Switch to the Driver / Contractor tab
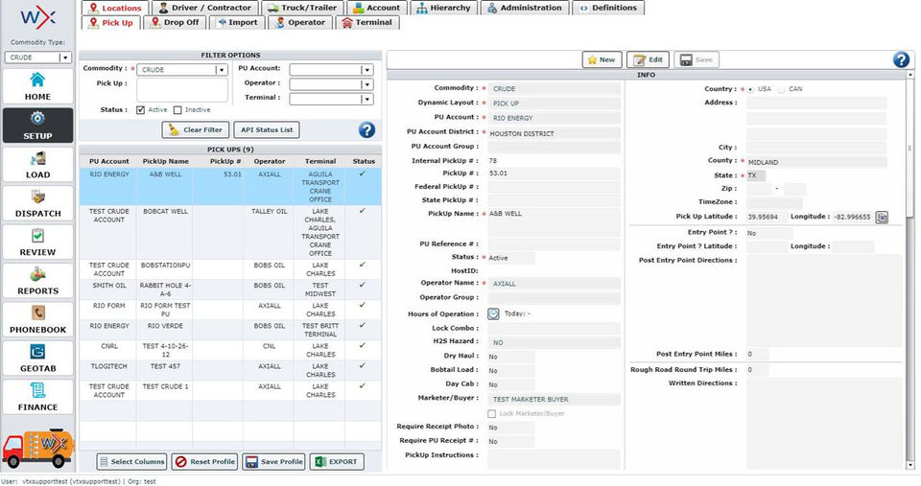The height and width of the screenshot is (486, 921). [204, 8]
